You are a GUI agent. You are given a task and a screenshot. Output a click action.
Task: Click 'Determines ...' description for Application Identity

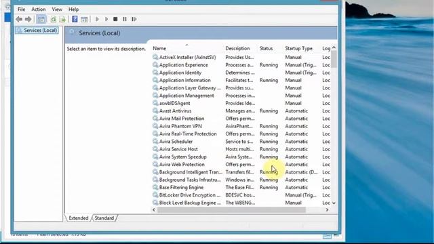(240, 73)
